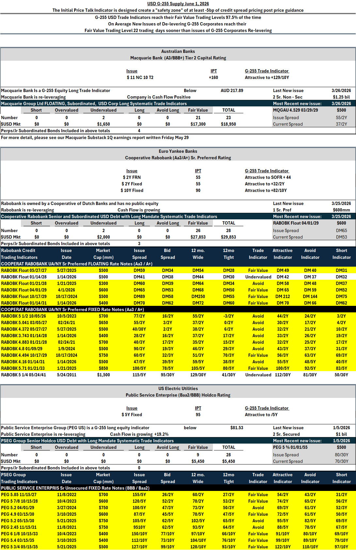
Task: Select cell RABOBK Float 05/27/27
Action: (24, 270)
